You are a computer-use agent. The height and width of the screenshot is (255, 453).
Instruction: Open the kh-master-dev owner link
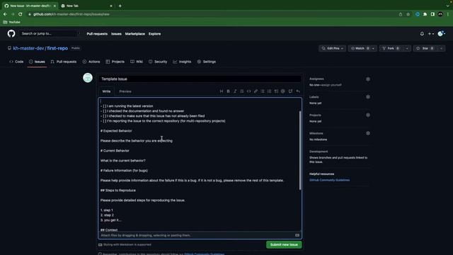28,48
